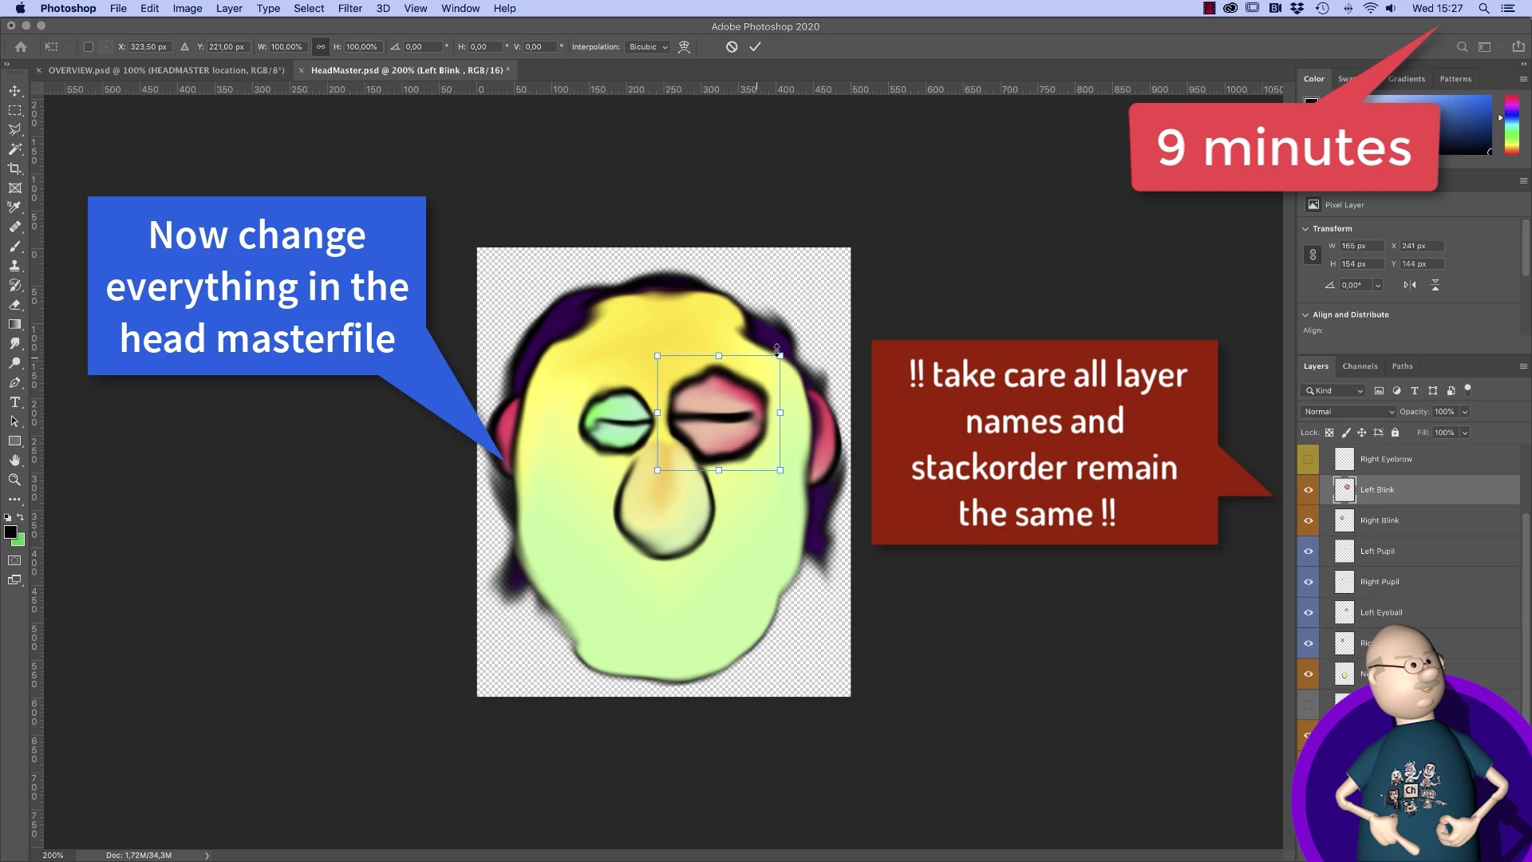Select the Horizontal Type tool
This screenshot has height=862, width=1532.
[14, 402]
